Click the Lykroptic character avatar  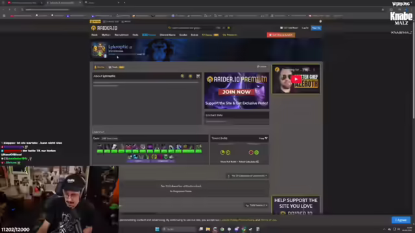tap(99, 49)
